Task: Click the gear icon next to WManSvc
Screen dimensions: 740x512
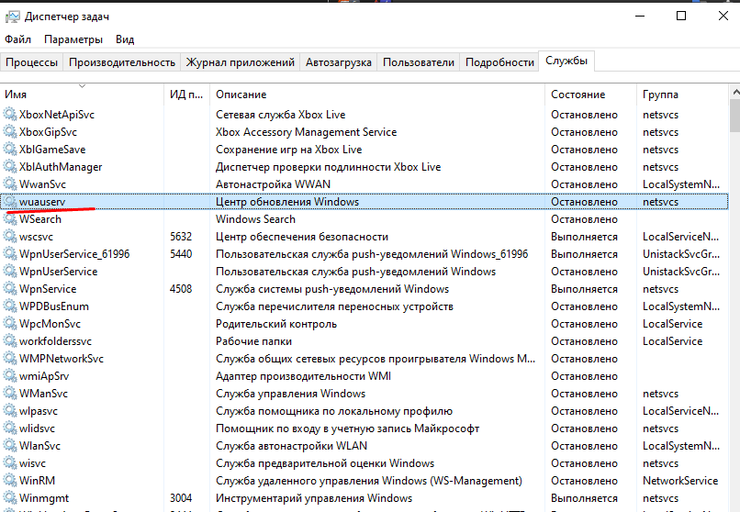Action: click(x=10, y=394)
